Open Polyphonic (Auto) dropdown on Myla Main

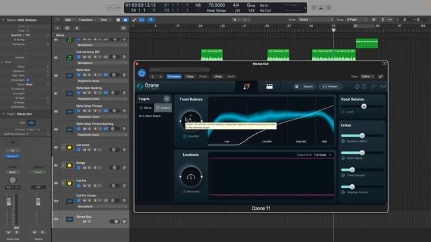point(102,81)
